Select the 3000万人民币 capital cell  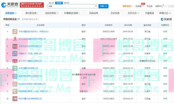point(108,31)
